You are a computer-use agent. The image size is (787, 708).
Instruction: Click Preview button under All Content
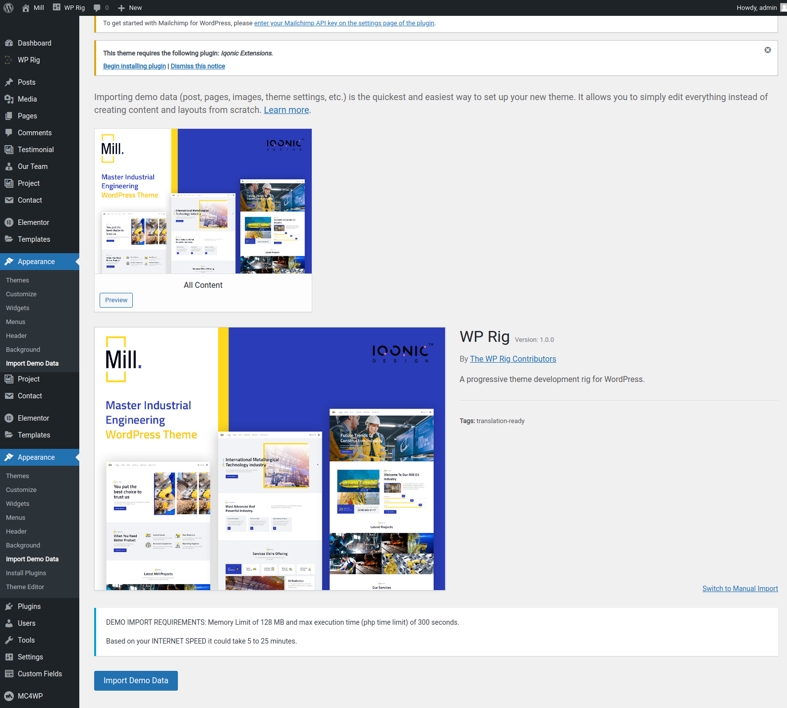[116, 300]
